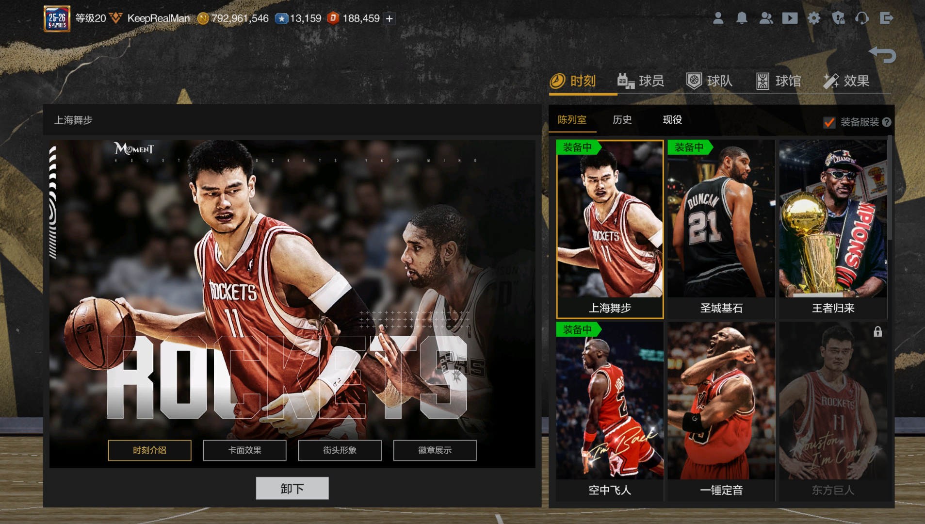Click the lock icon on 东方巨人 card
The image size is (925, 524).
click(877, 332)
